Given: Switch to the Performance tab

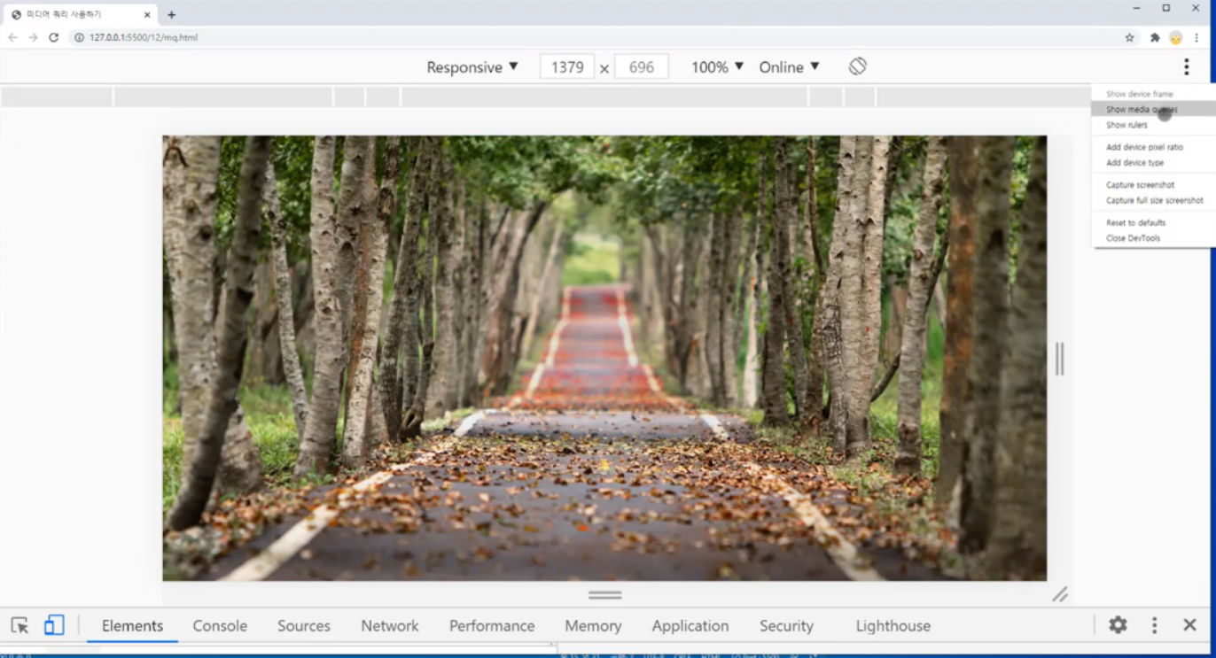Looking at the screenshot, I should click(492, 625).
